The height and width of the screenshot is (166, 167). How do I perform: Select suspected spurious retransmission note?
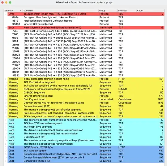tap(86, 130)
